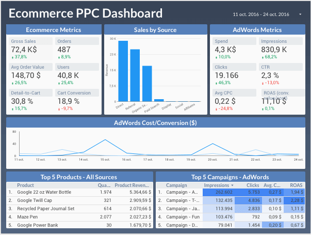
Task: Click the Quantity column header in products table
Action: point(104,185)
